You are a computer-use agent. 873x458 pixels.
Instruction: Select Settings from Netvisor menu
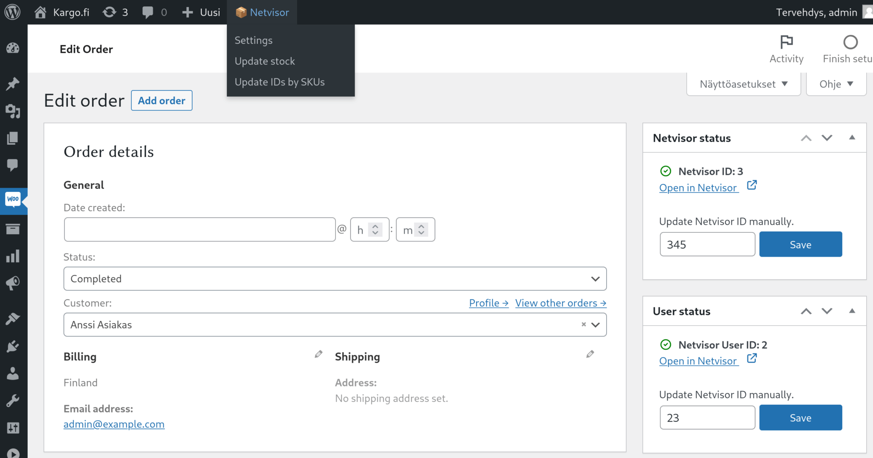(x=253, y=40)
